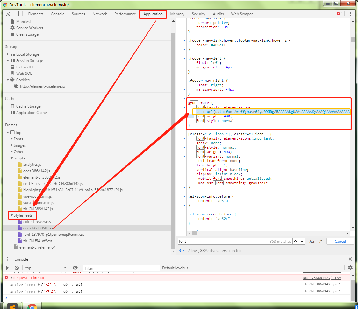Expand the Session Storage tree arrow
This screenshot has height=309, width=358.
point(8,61)
